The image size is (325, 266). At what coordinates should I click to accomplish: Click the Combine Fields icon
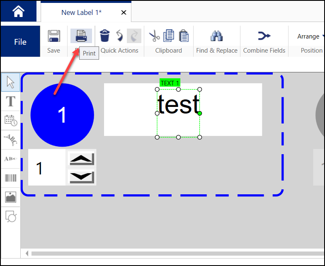coord(264,36)
